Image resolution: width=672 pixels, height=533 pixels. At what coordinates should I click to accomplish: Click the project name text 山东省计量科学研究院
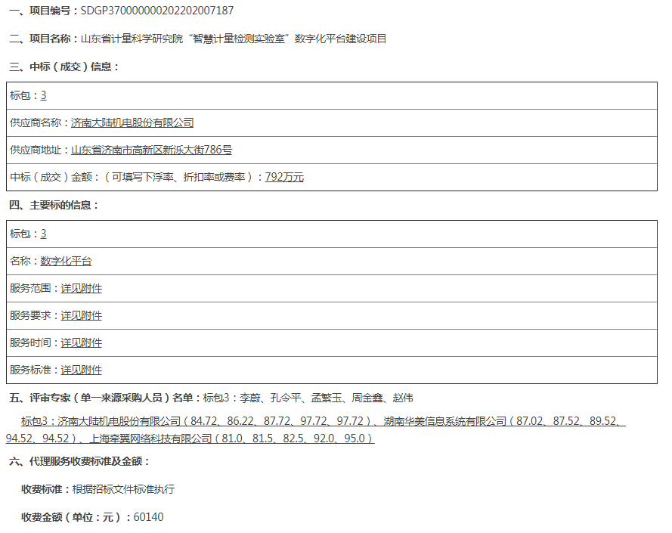[x=132, y=39]
